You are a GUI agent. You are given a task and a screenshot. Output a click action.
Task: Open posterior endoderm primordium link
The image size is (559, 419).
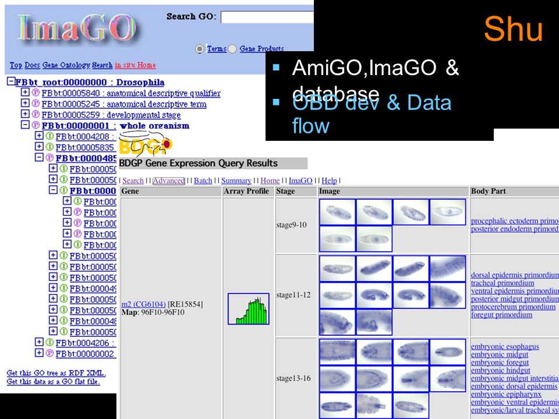pyautogui.click(x=515, y=229)
